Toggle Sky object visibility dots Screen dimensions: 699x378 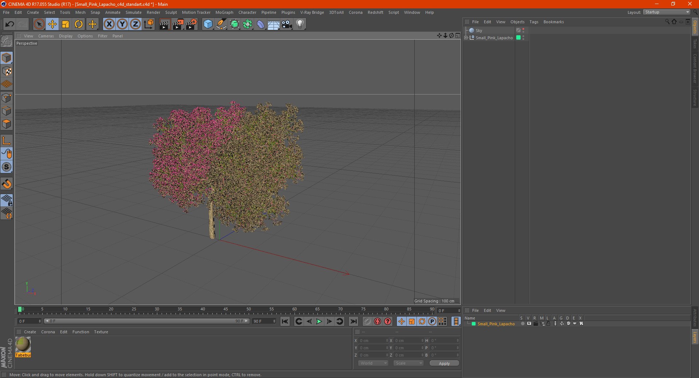coord(523,31)
